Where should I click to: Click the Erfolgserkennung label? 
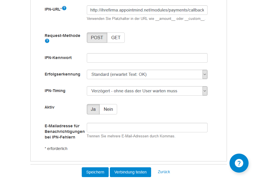coord(62,74)
